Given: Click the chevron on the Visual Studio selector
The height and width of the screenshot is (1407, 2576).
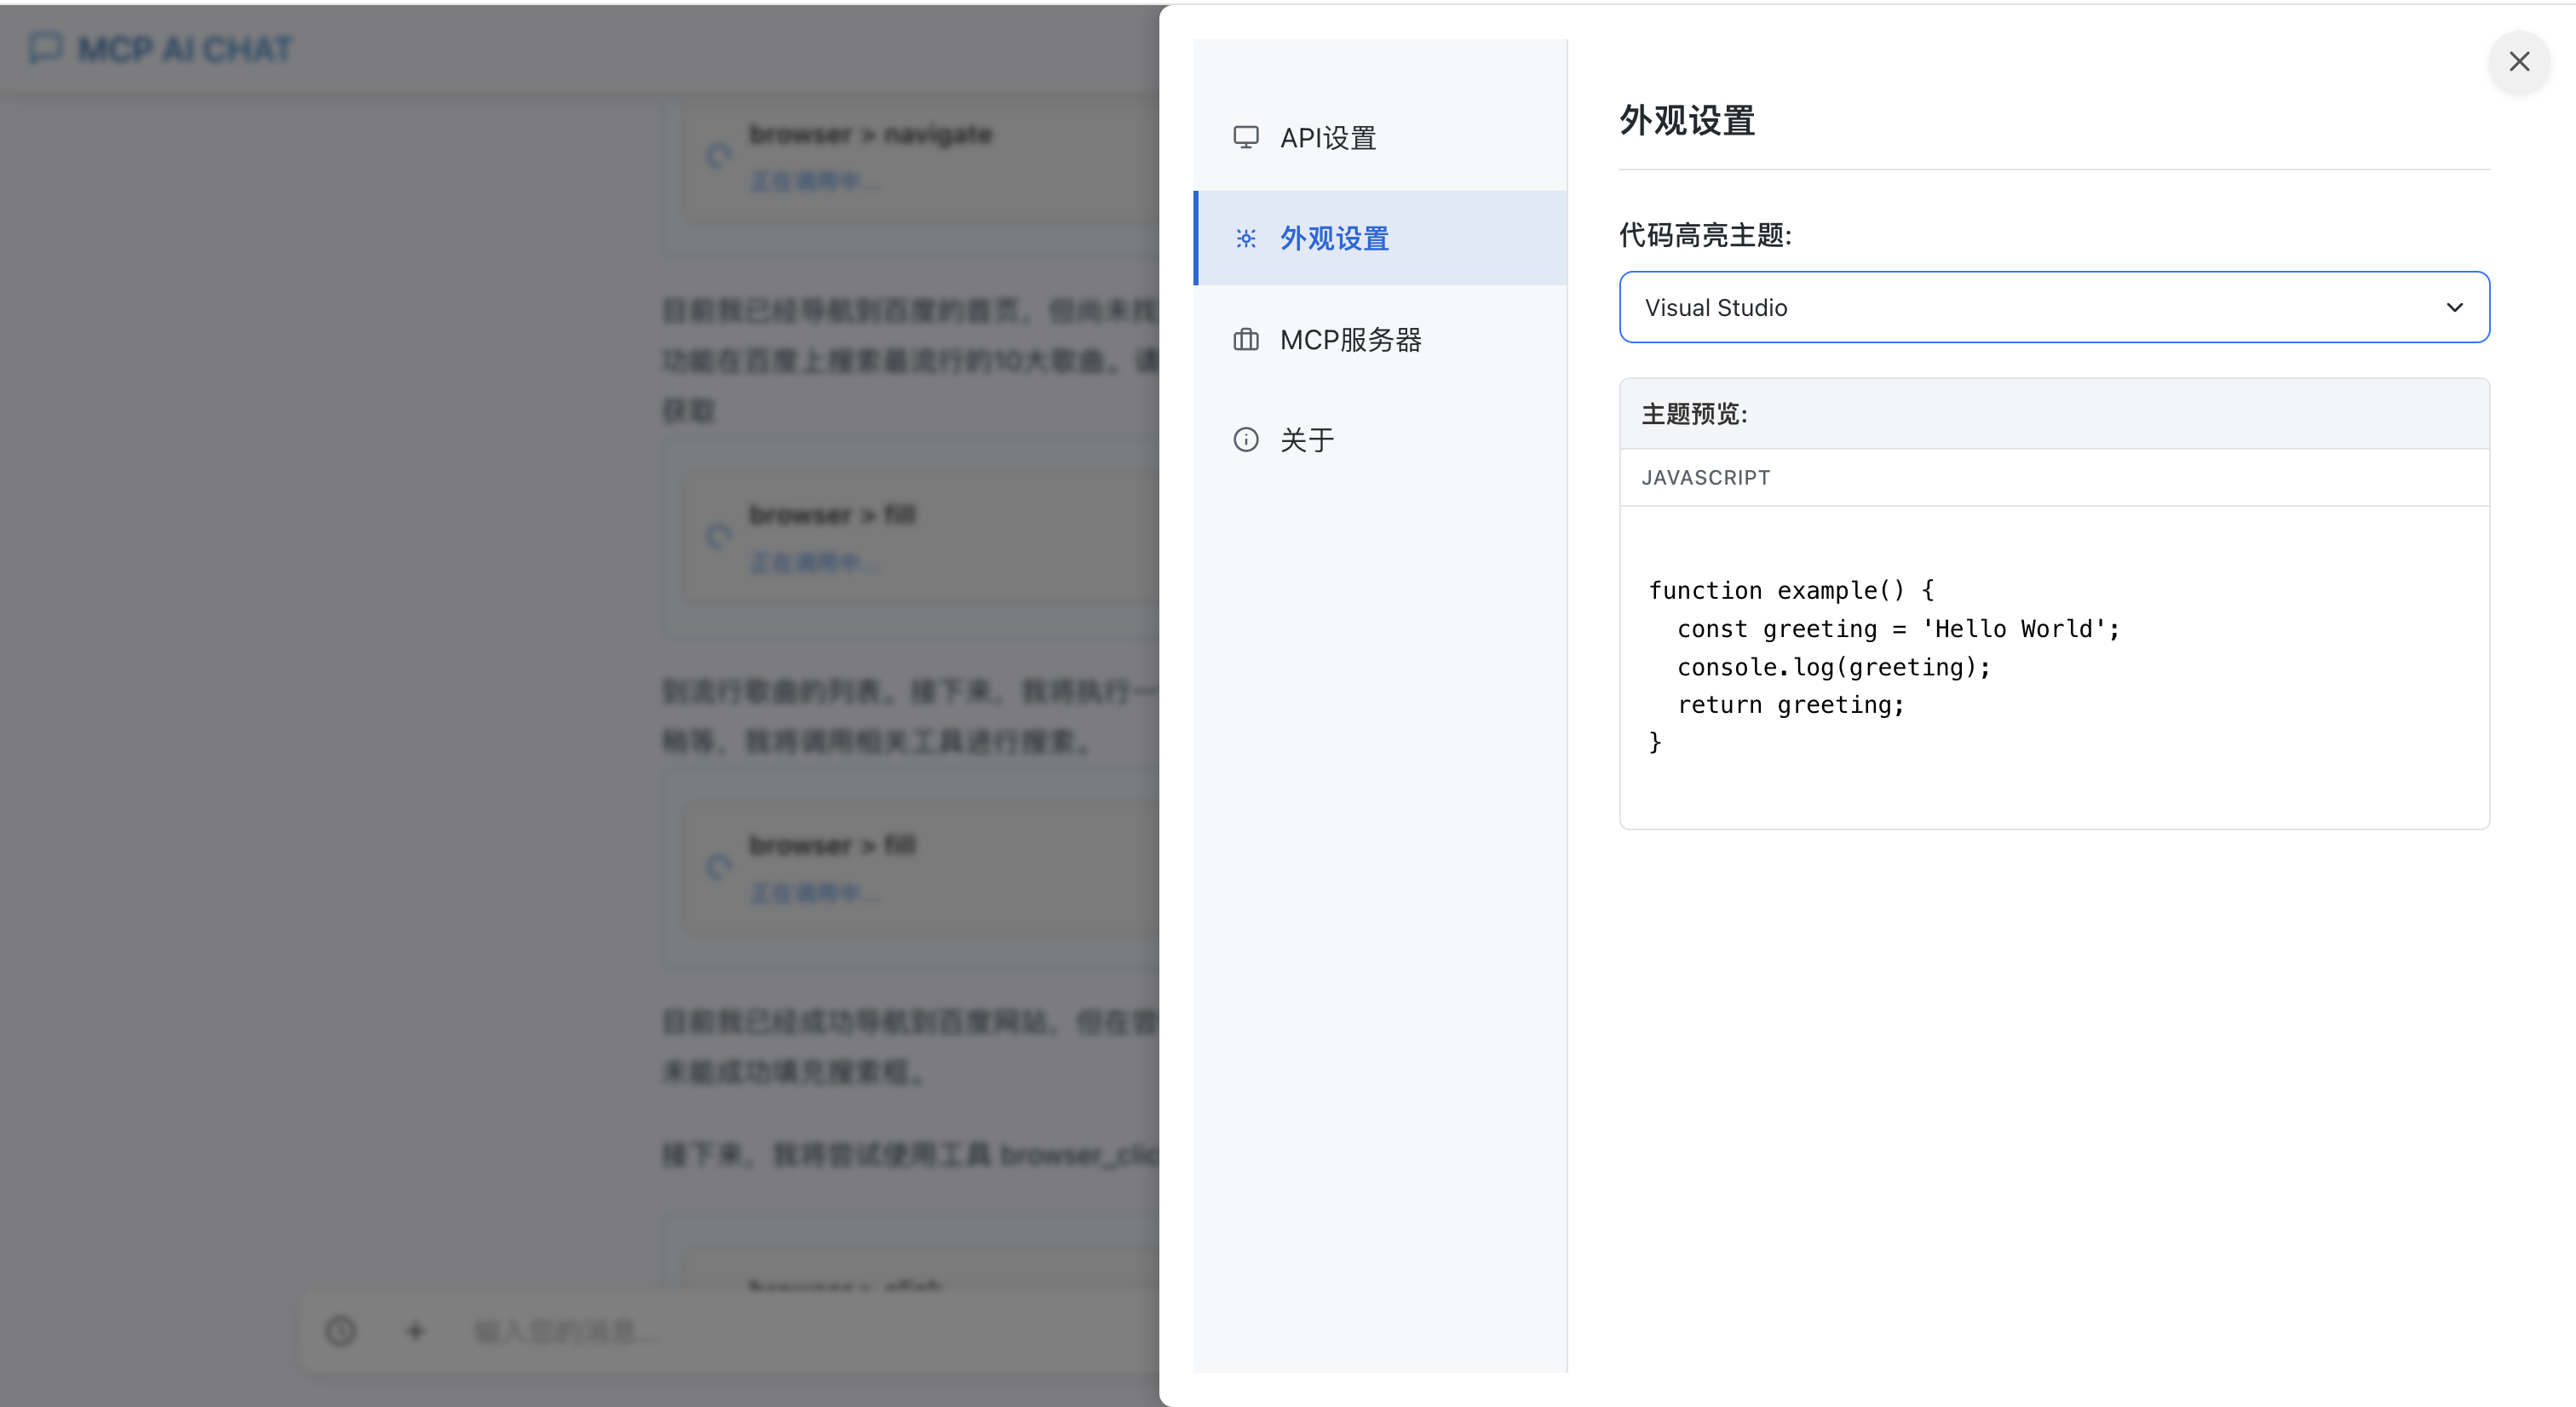Looking at the screenshot, I should point(2455,307).
